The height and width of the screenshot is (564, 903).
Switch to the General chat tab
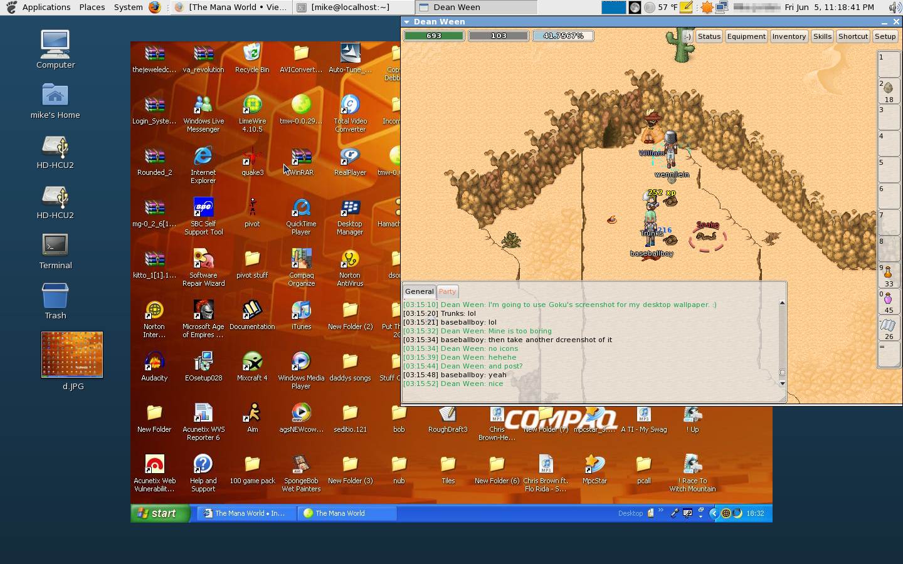(x=419, y=291)
